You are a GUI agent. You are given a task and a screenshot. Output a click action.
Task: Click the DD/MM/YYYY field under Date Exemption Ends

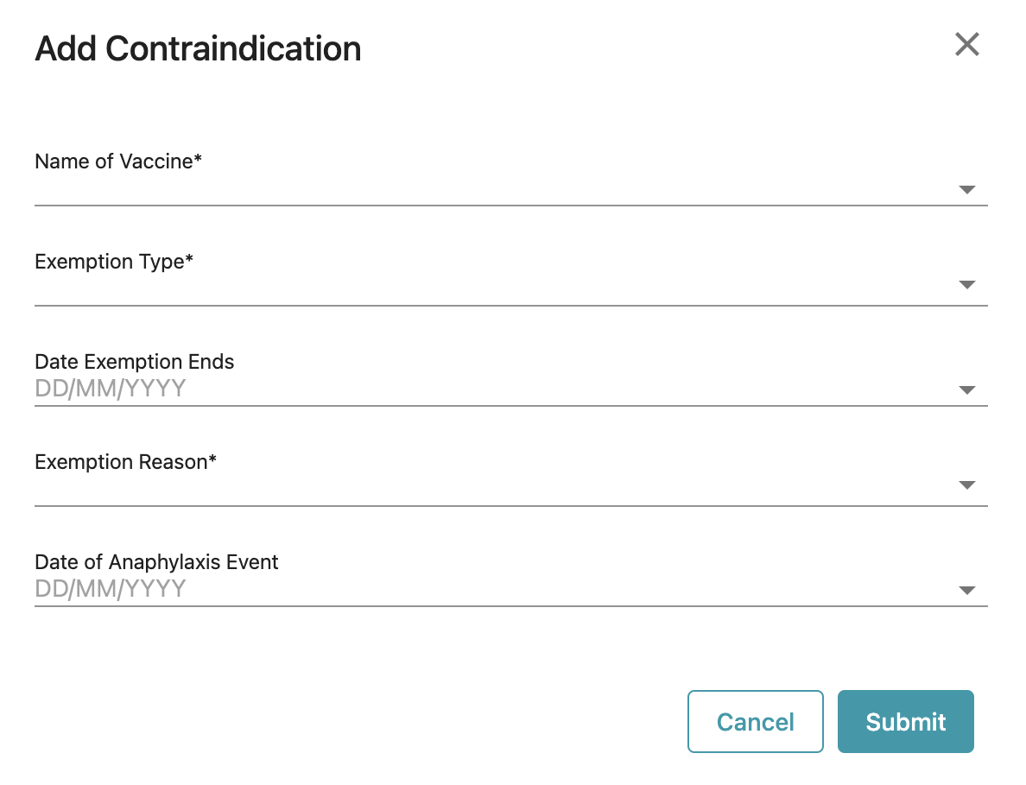[x=345, y=388]
